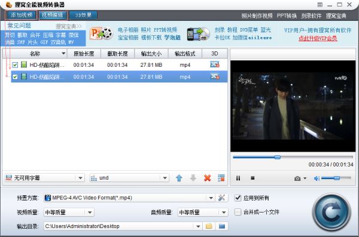Enable 合并成一个文件 checkbox
The image size is (359, 237).
click(238, 212)
